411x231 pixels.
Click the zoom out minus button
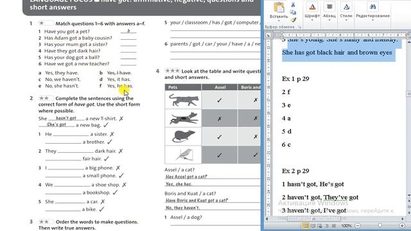click(x=358, y=225)
